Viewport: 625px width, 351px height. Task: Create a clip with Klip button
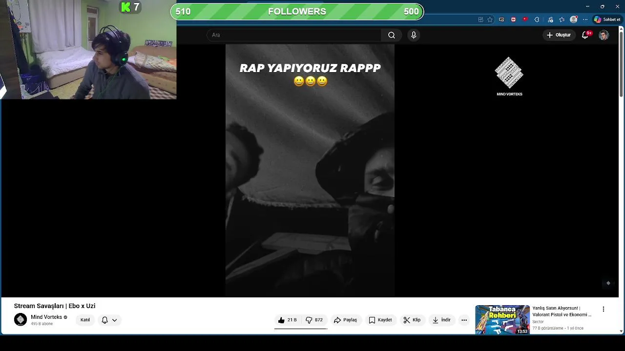[x=412, y=320]
